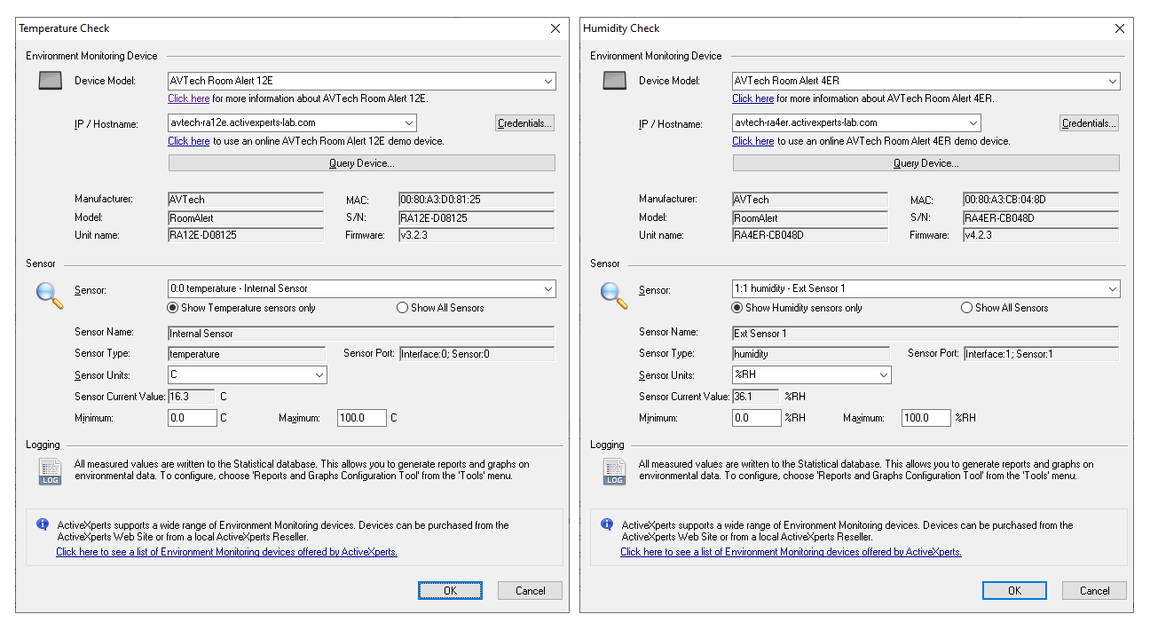The width and height of the screenshot is (1150, 630).
Task: Click MAC value 00:80:A3:CB:04:8D
Action: (x=1041, y=201)
